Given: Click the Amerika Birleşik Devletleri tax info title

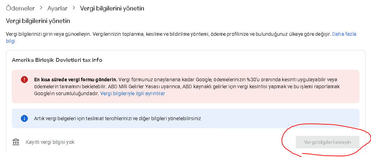Looking at the screenshot, I should coord(57,60).
